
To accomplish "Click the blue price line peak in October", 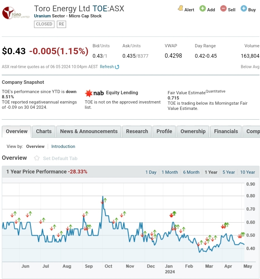I will (103, 196).
